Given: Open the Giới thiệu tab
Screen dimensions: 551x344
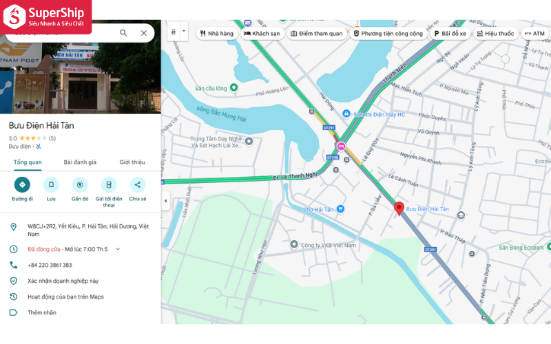Looking at the screenshot, I should 132,162.
